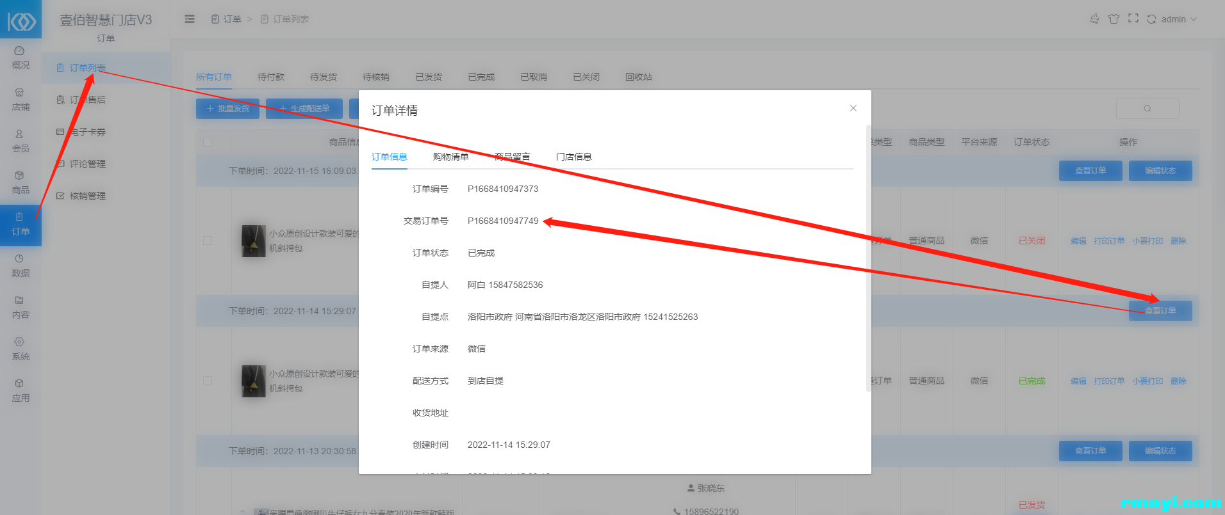Toggle the fullscreen icon in header
Screen dimensions: 1225x515
[x=1133, y=19]
